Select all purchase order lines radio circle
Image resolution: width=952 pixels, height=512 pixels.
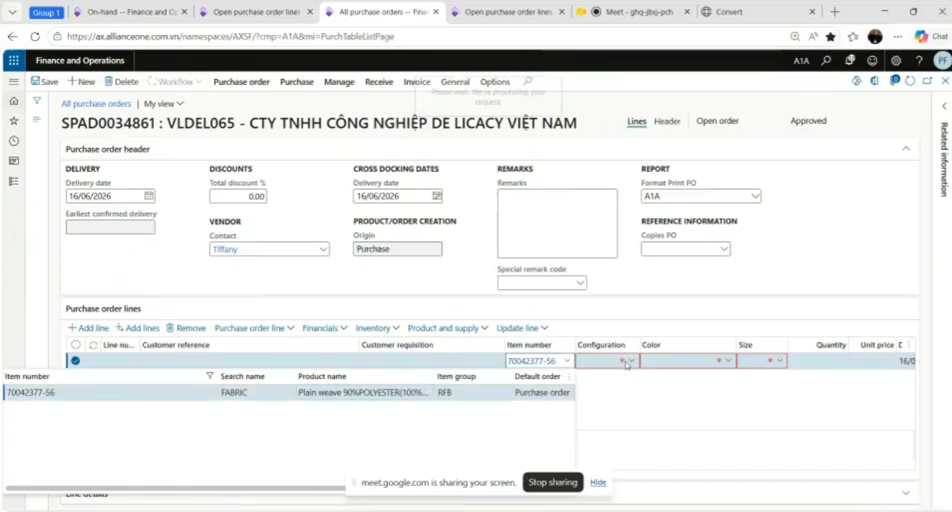(x=76, y=345)
